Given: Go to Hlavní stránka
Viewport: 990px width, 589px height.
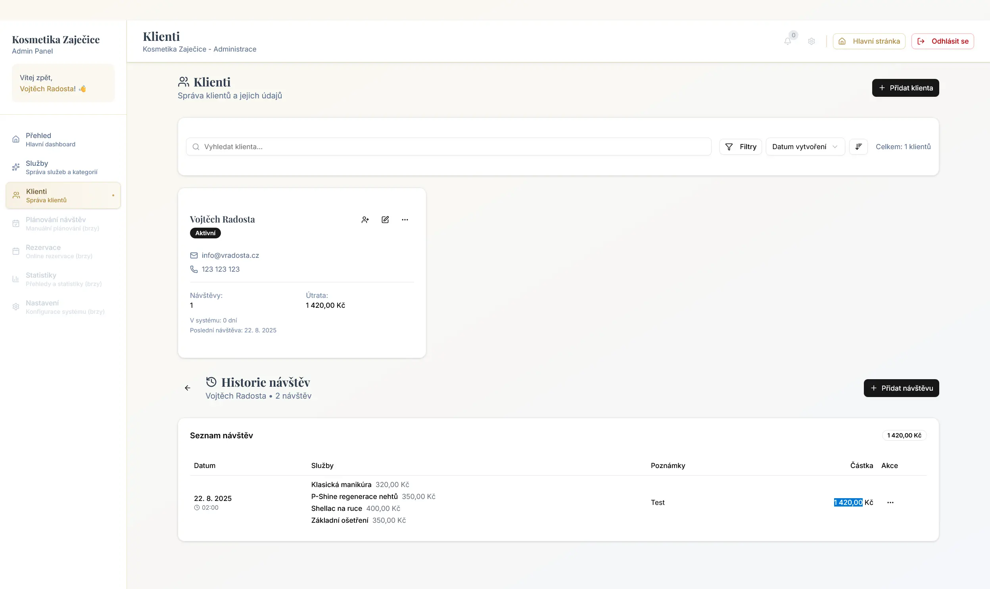Looking at the screenshot, I should (869, 41).
